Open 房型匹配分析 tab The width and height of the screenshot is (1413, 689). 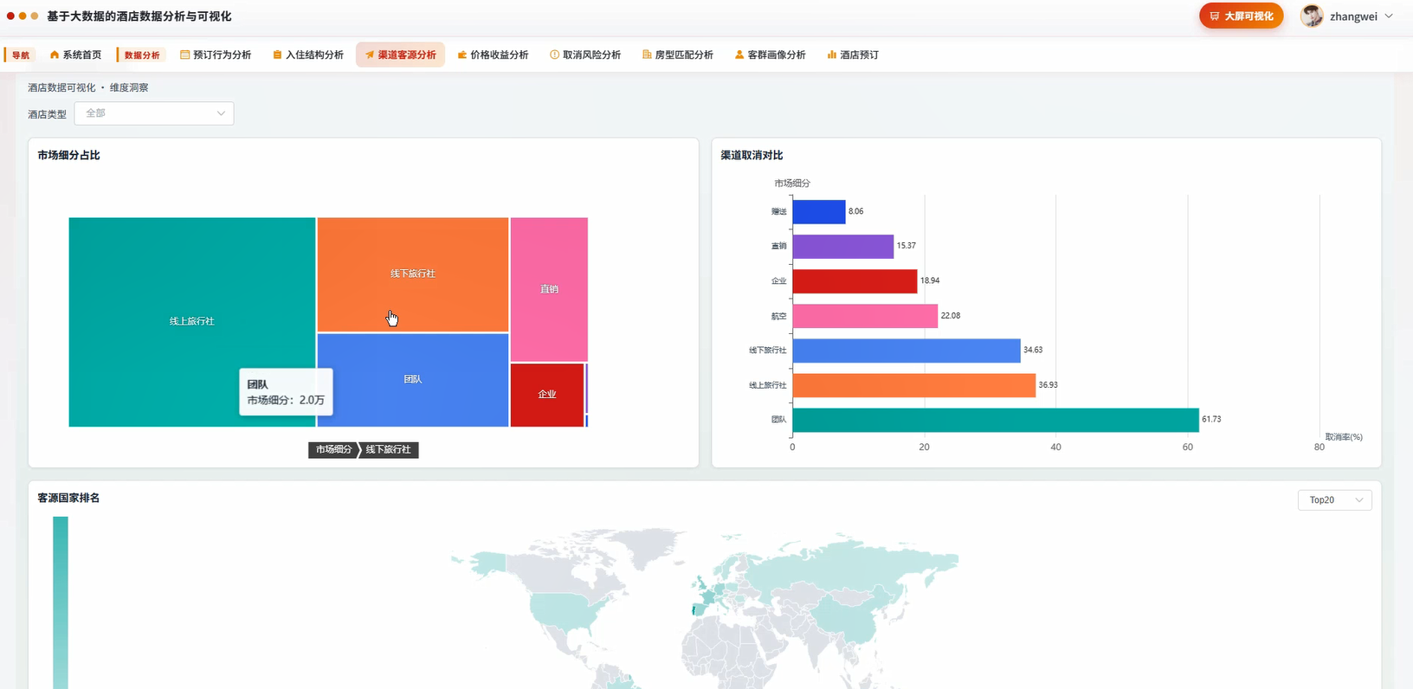pyautogui.click(x=678, y=55)
